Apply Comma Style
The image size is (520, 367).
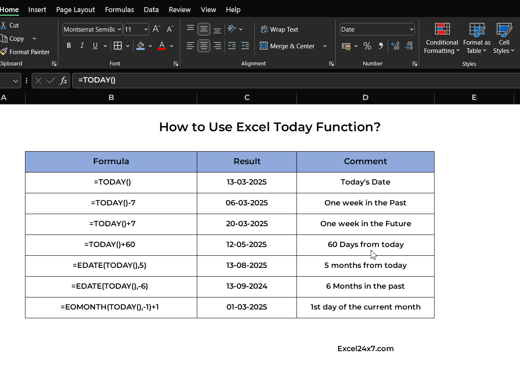pyautogui.click(x=381, y=46)
